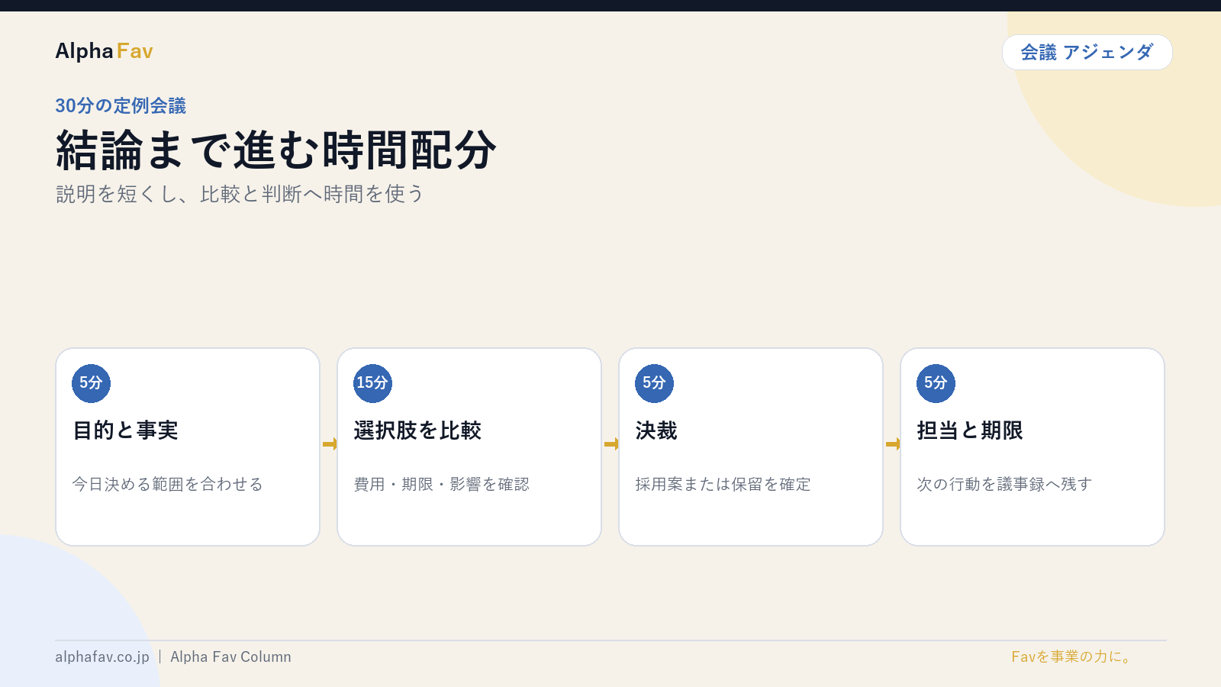Click the 5分 badge on 目的と事実 card
This screenshot has width=1221, height=687.
click(x=91, y=383)
